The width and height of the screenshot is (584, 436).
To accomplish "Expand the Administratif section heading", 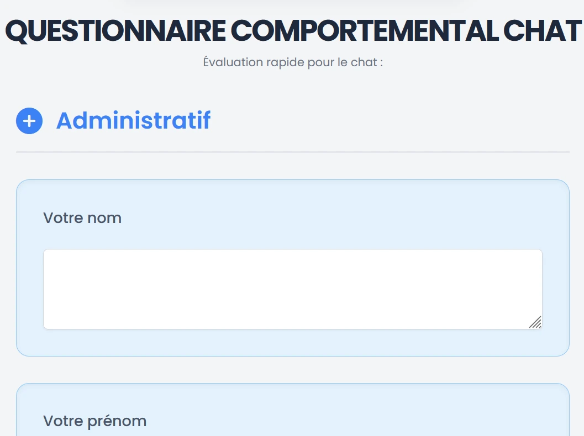I will [x=133, y=121].
